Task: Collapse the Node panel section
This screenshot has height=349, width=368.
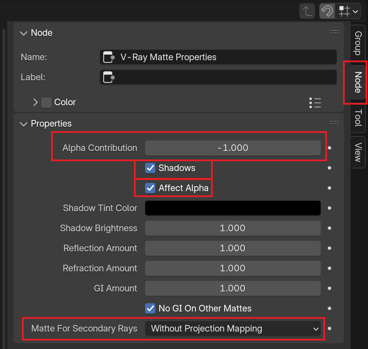Action: [x=24, y=33]
